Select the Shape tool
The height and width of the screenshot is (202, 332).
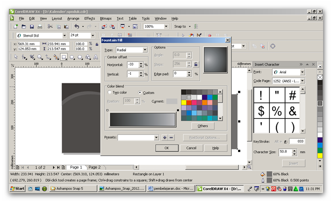(x=24, y=57)
